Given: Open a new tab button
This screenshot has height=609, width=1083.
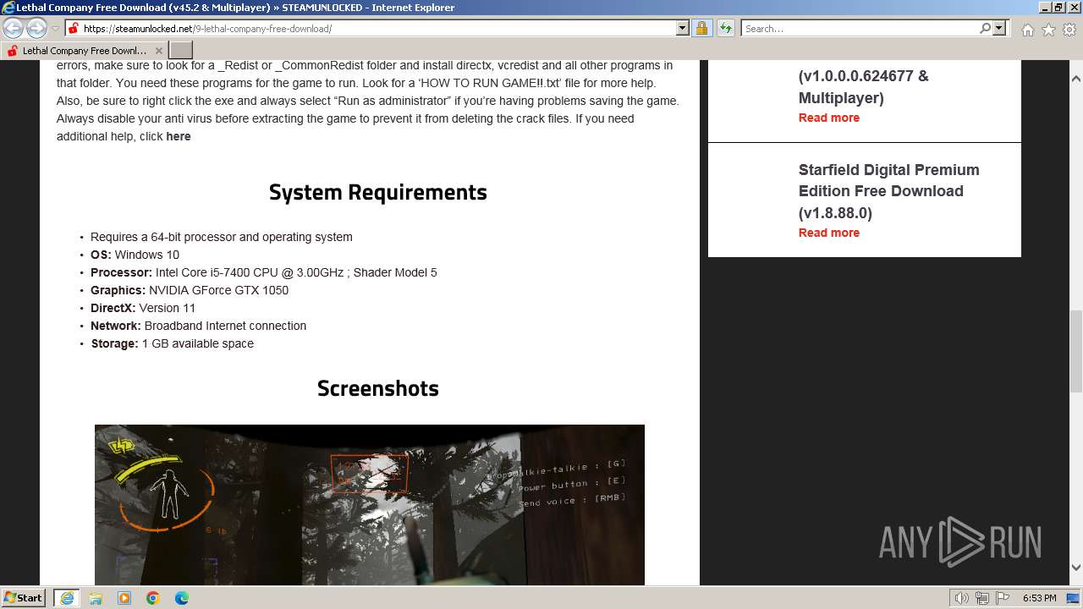Looking at the screenshot, I should [x=181, y=51].
